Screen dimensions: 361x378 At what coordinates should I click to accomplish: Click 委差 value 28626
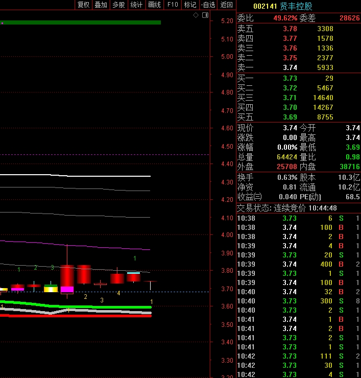349,18
